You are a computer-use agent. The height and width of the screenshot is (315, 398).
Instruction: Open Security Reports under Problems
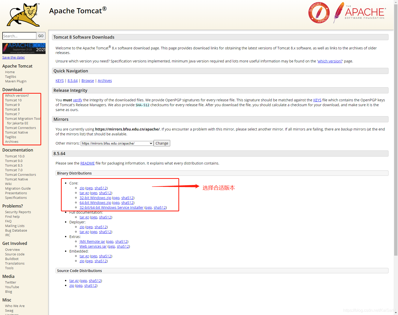[18, 212]
